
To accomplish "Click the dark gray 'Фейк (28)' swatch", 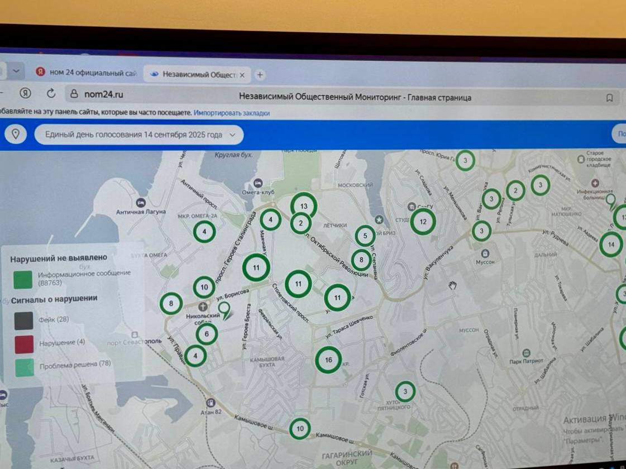I will point(24,321).
